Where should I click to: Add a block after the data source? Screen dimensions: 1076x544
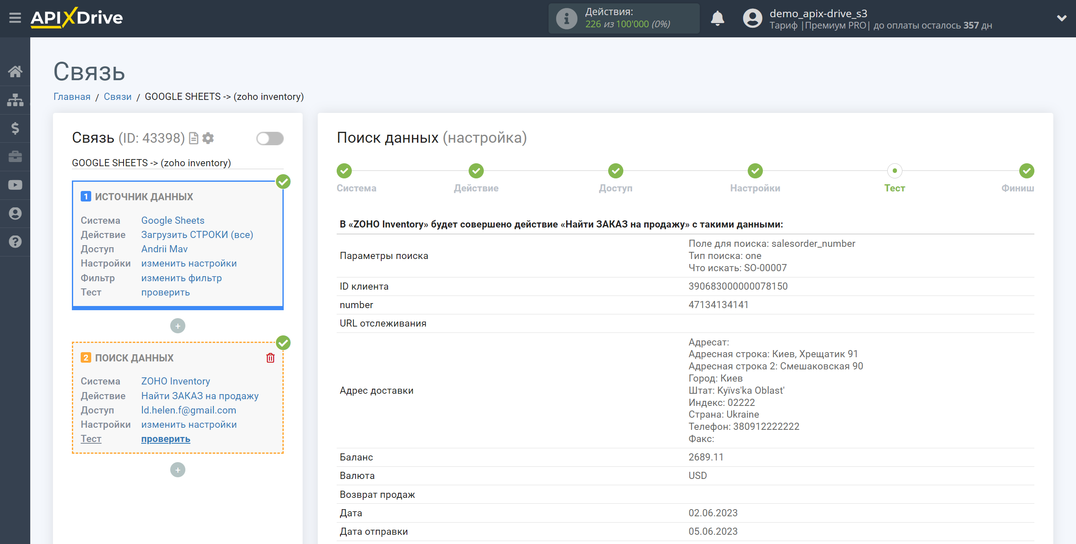pyautogui.click(x=178, y=326)
